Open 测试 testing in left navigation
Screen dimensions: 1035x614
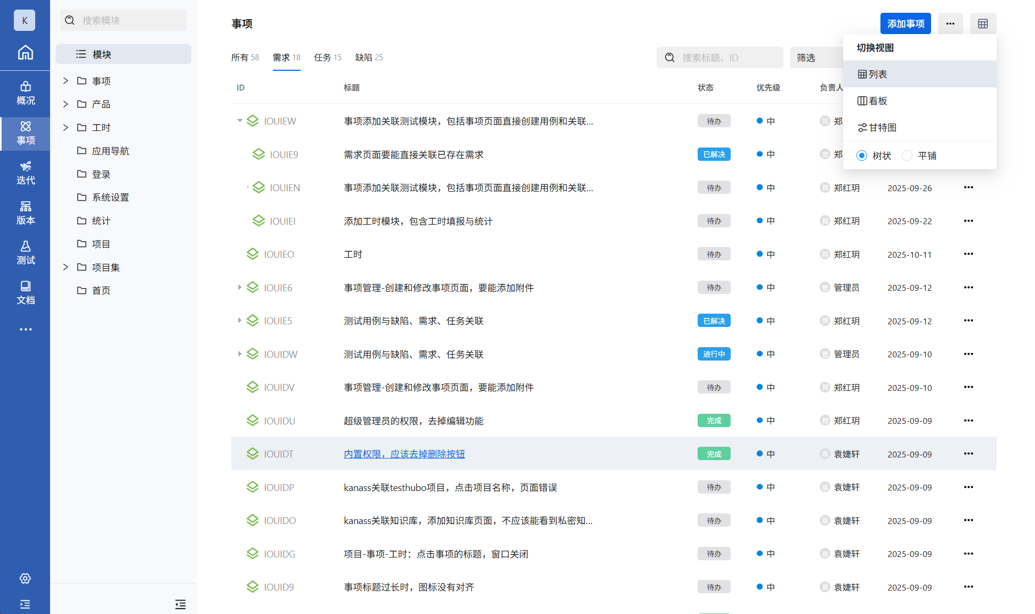point(25,253)
